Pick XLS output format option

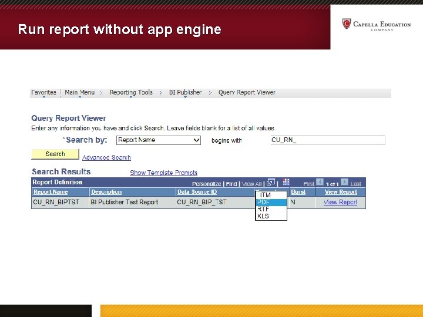point(271,216)
